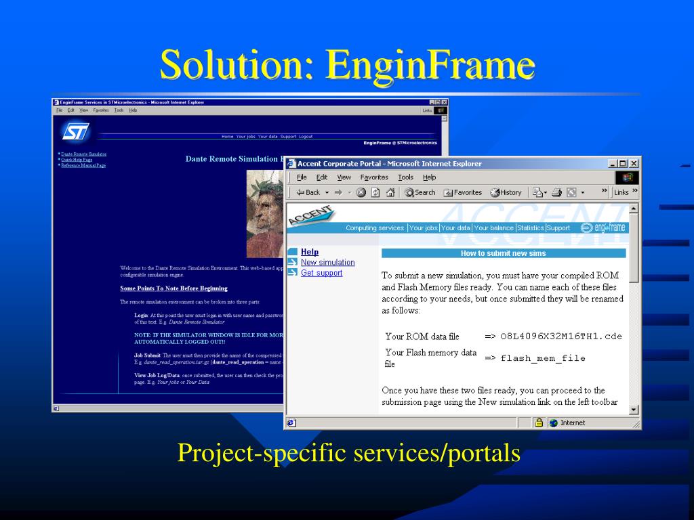Open Tools menu in Accent Portal window
This screenshot has width=694, height=520.
(x=405, y=177)
